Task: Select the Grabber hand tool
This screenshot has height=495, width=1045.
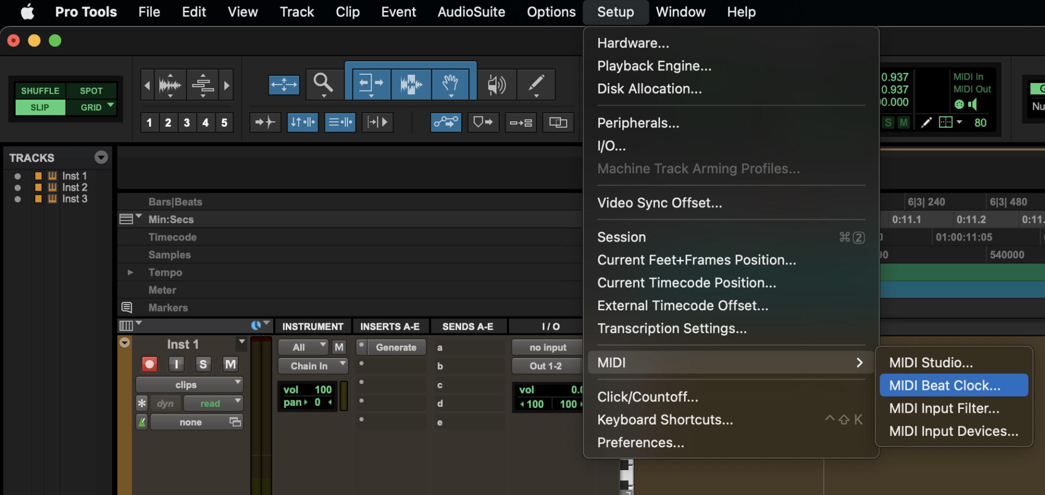Action: pos(450,84)
